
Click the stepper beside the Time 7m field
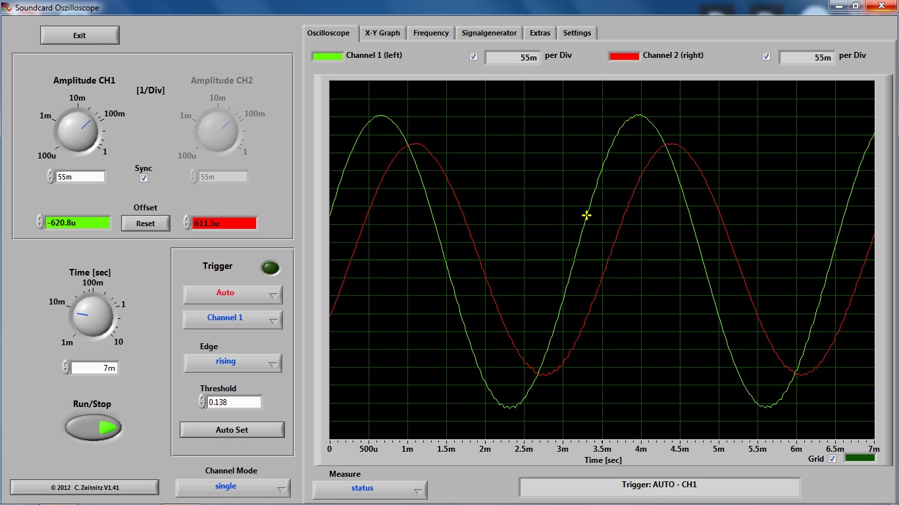click(x=66, y=368)
